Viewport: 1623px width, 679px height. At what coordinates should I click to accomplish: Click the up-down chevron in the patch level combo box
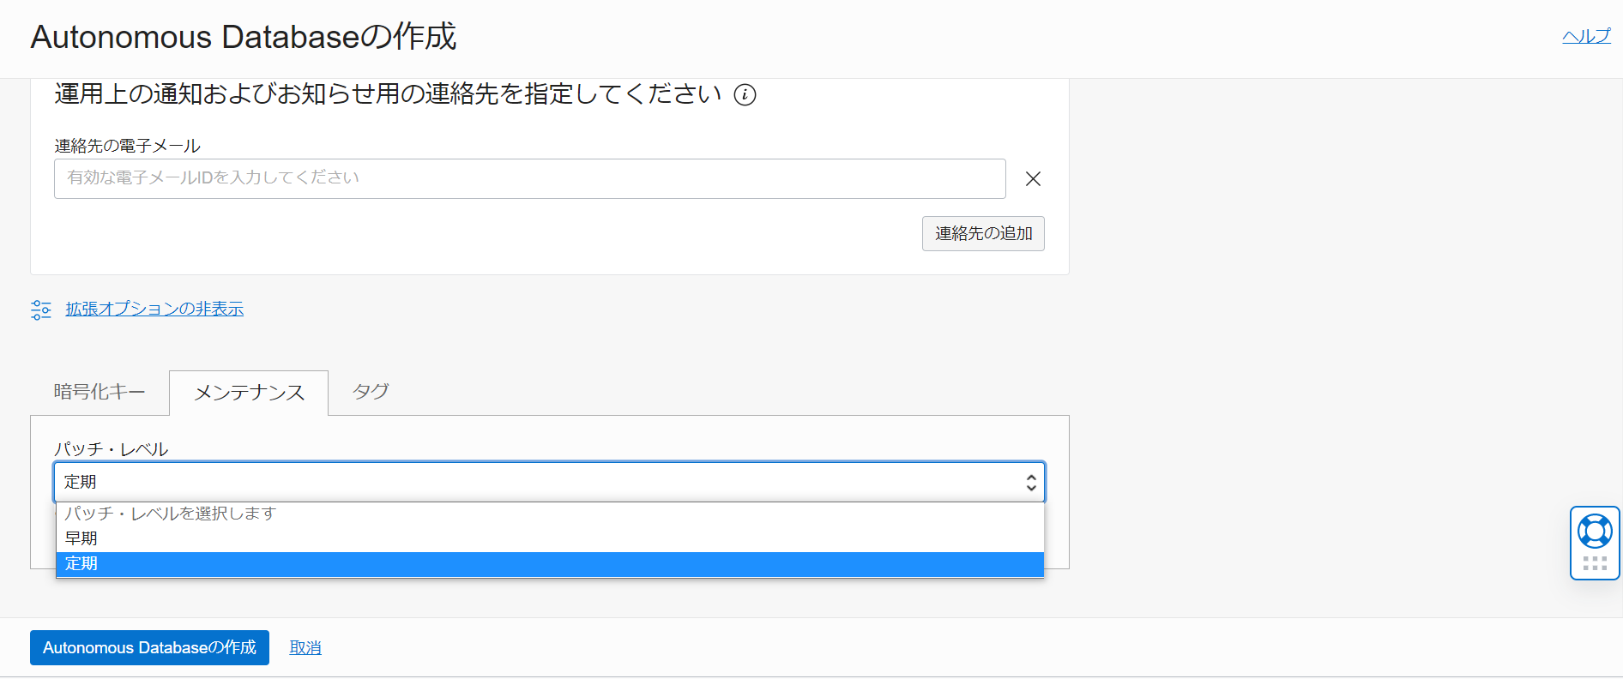(x=1029, y=482)
